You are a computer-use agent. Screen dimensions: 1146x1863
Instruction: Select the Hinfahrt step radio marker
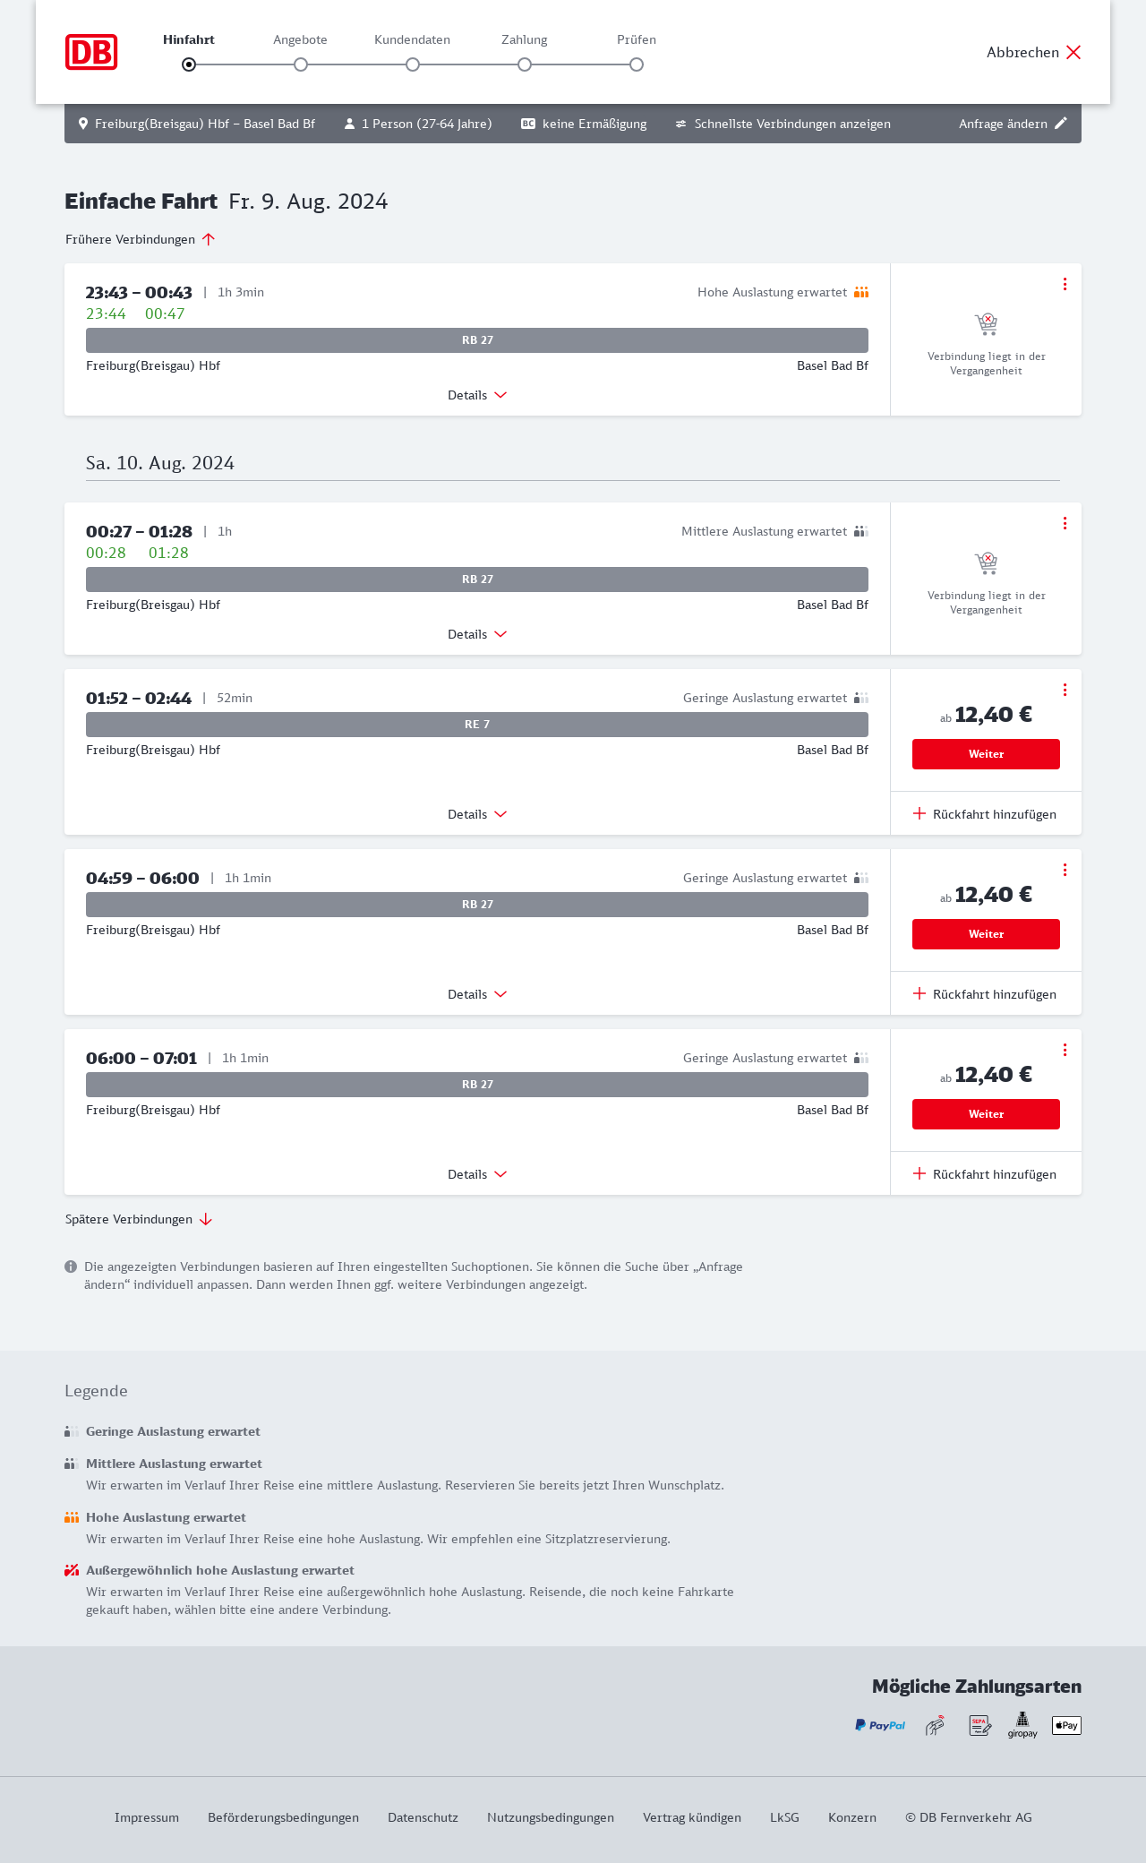[189, 64]
